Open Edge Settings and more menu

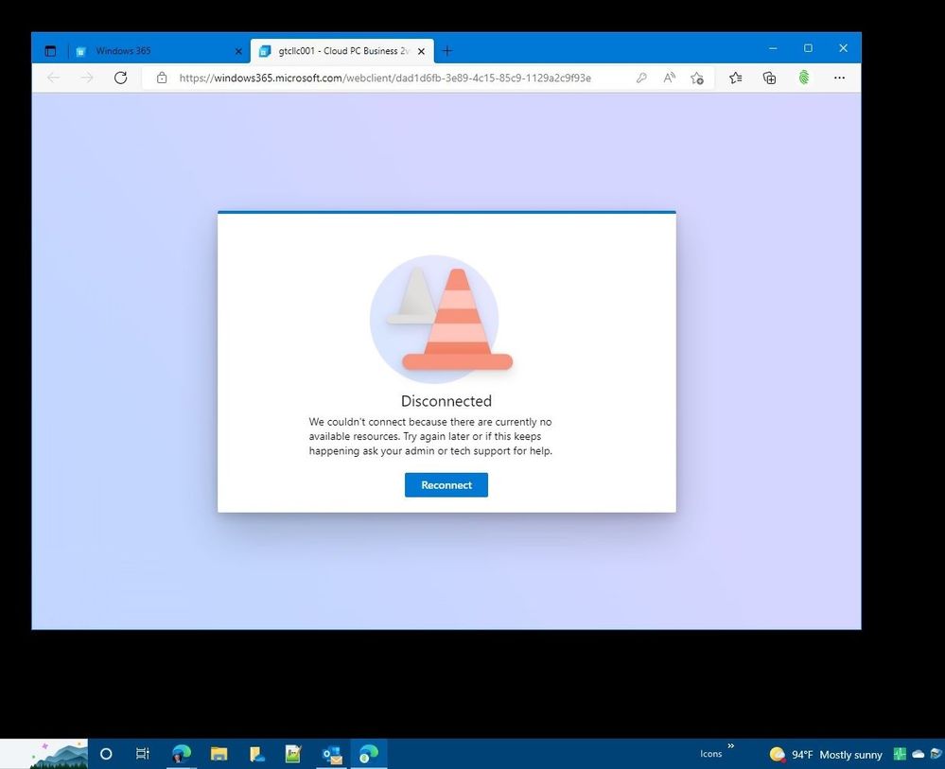coord(840,79)
